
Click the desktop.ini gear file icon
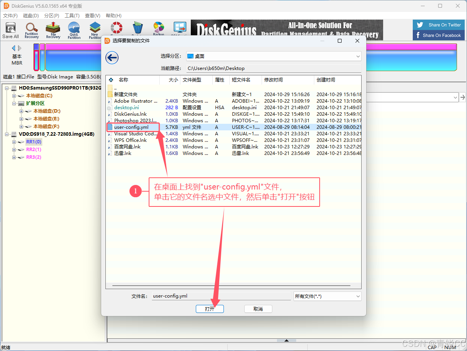(x=110, y=108)
